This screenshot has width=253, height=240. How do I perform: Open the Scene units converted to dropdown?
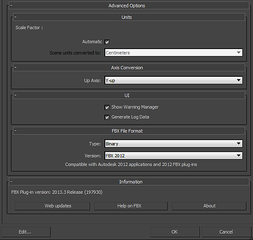point(174,53)
